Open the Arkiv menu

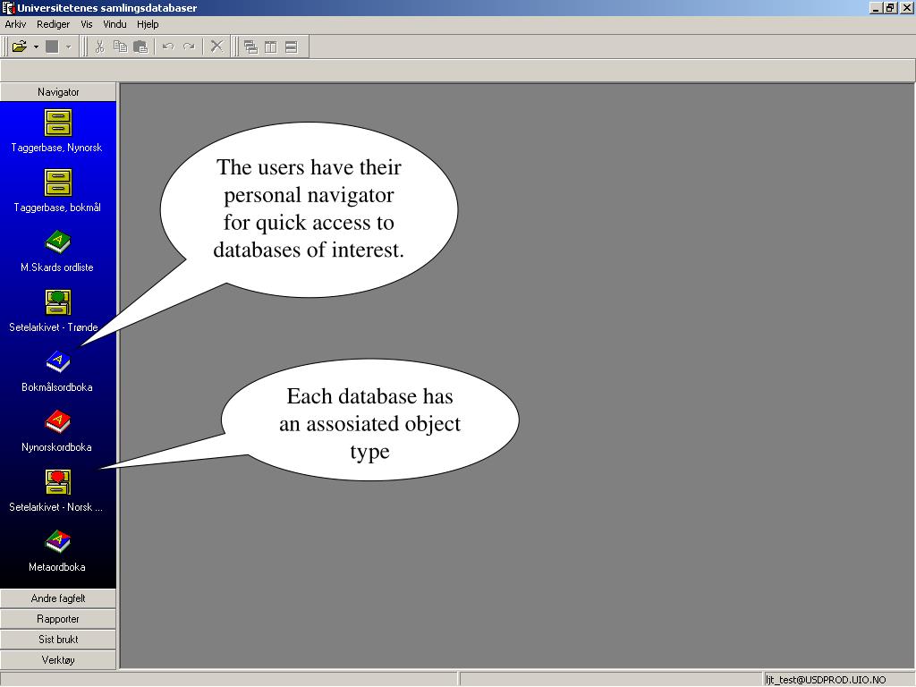point(15,24)
